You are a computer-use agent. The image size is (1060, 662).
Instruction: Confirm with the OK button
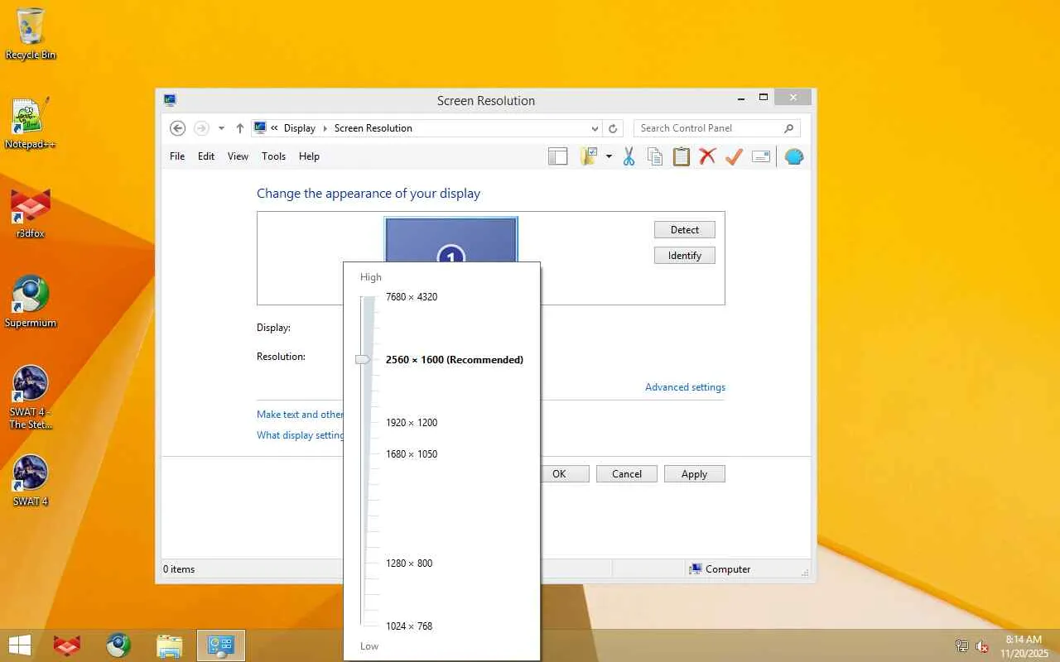tap(565, 474)
